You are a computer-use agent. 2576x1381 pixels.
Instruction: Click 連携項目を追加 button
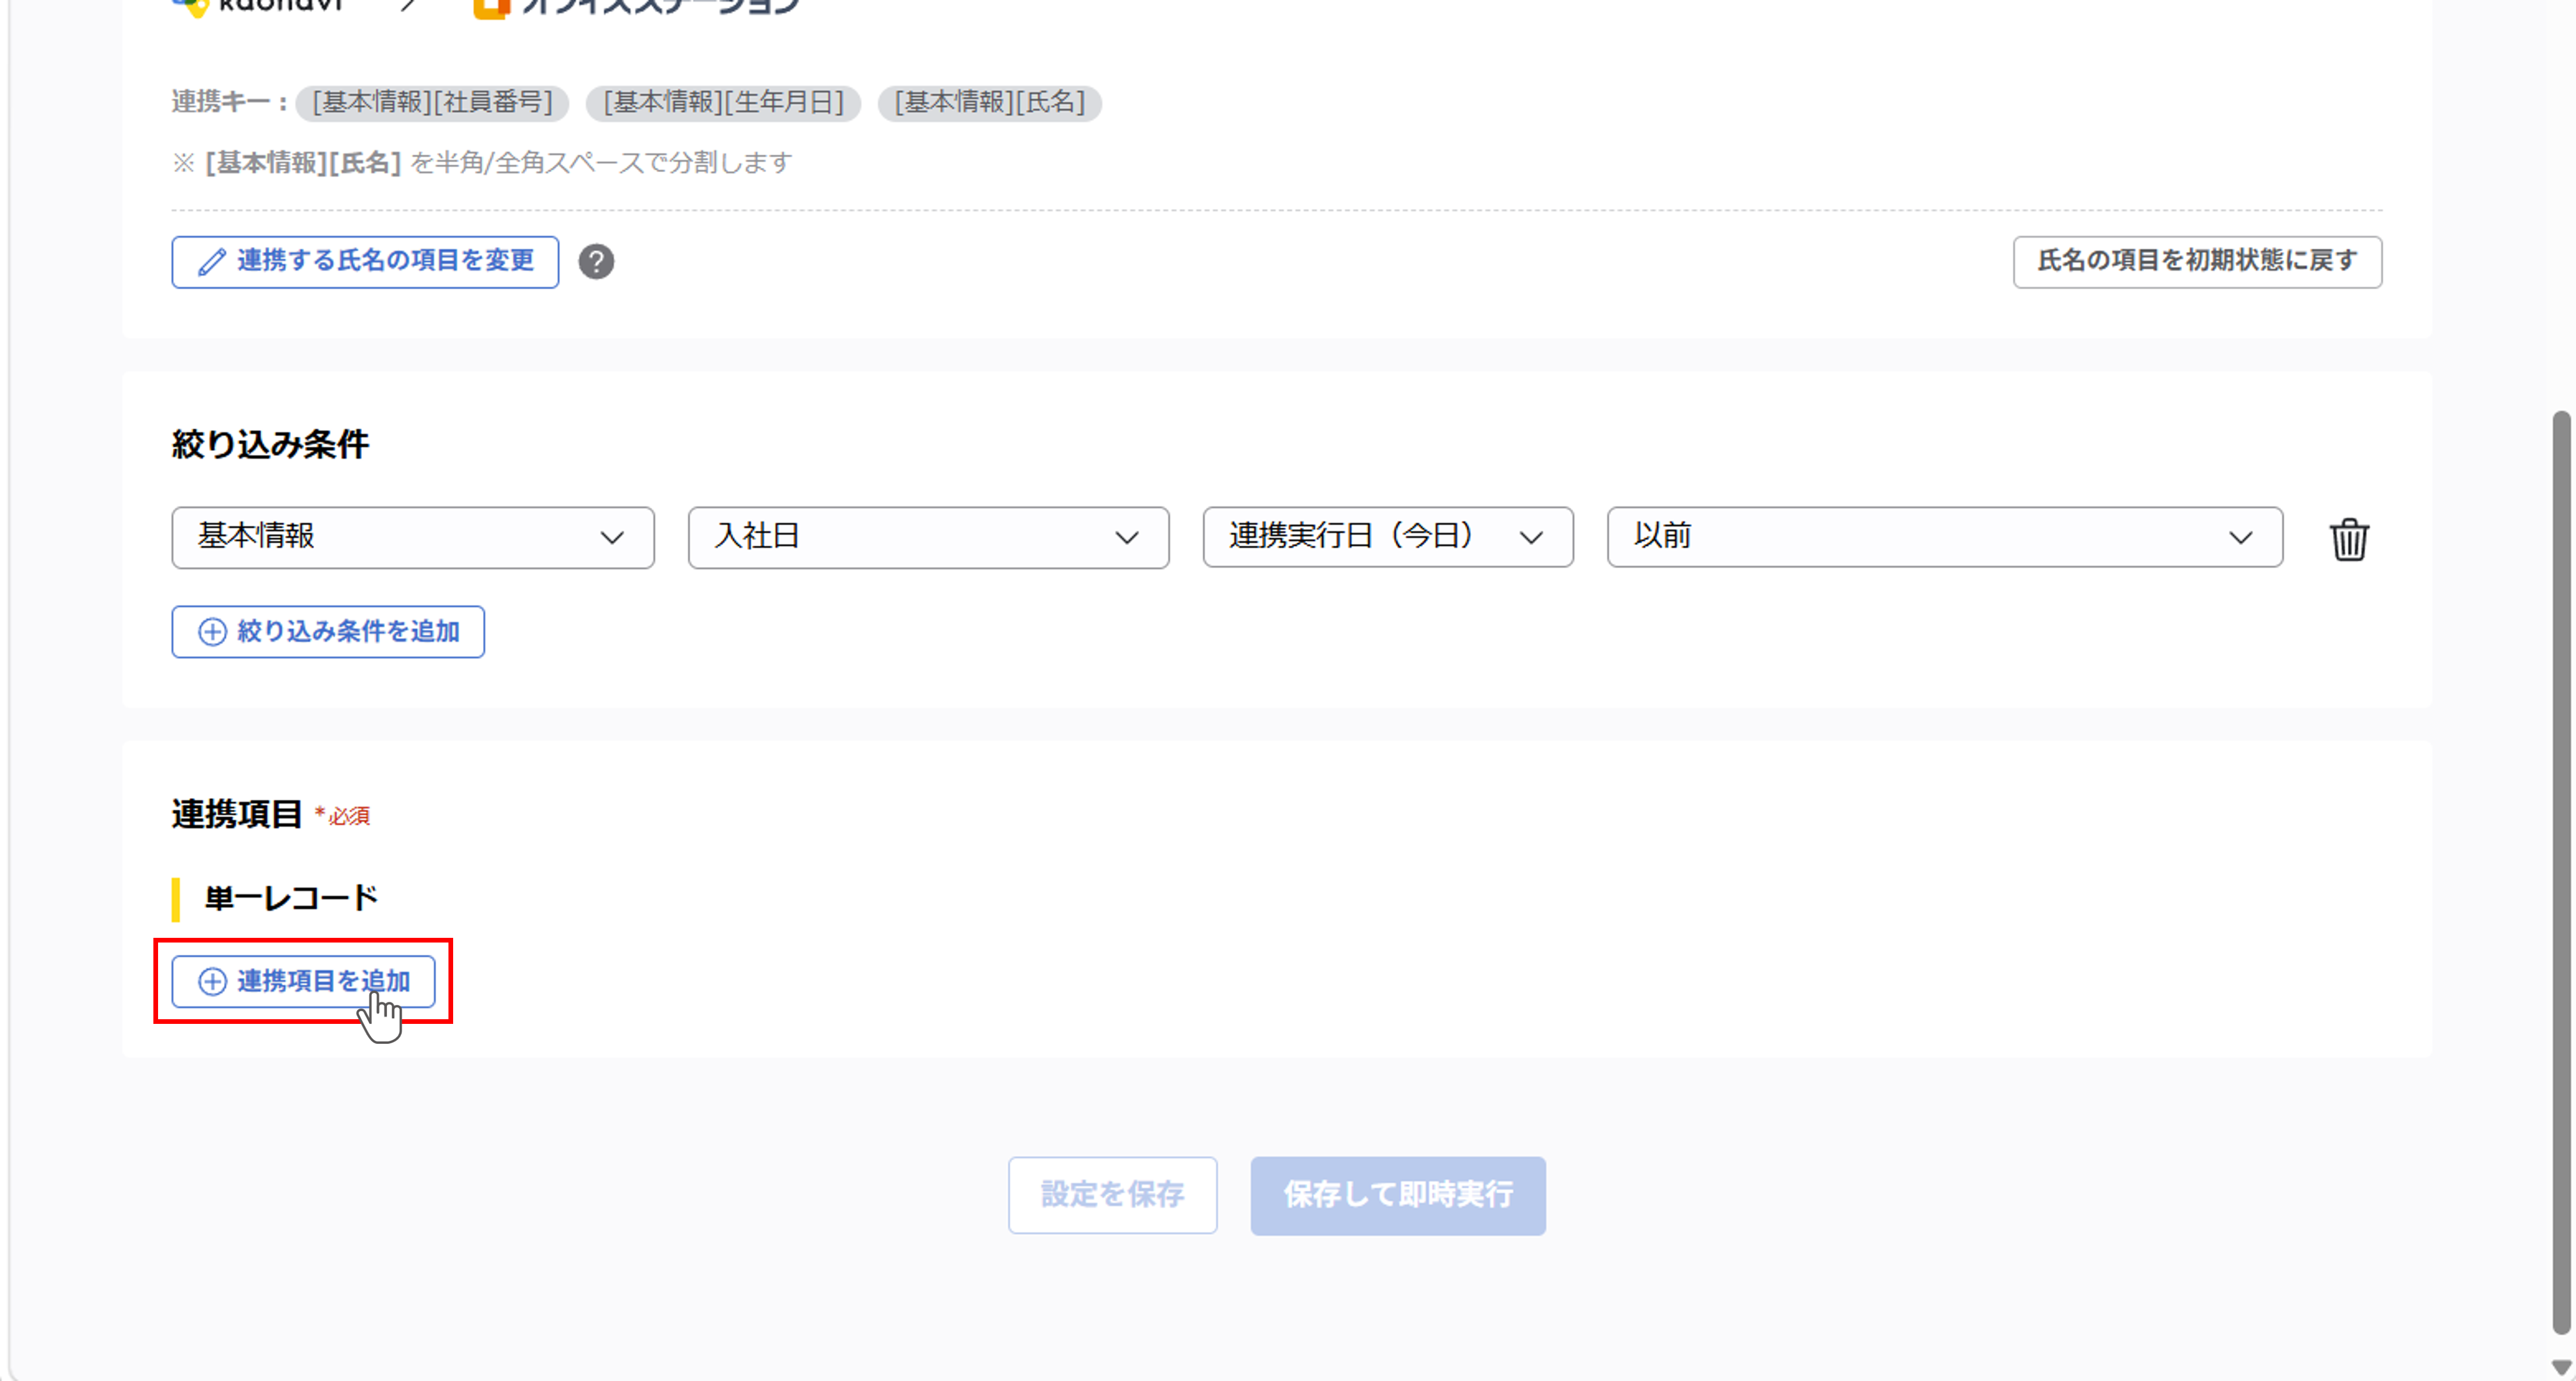(x=303, y=981)
